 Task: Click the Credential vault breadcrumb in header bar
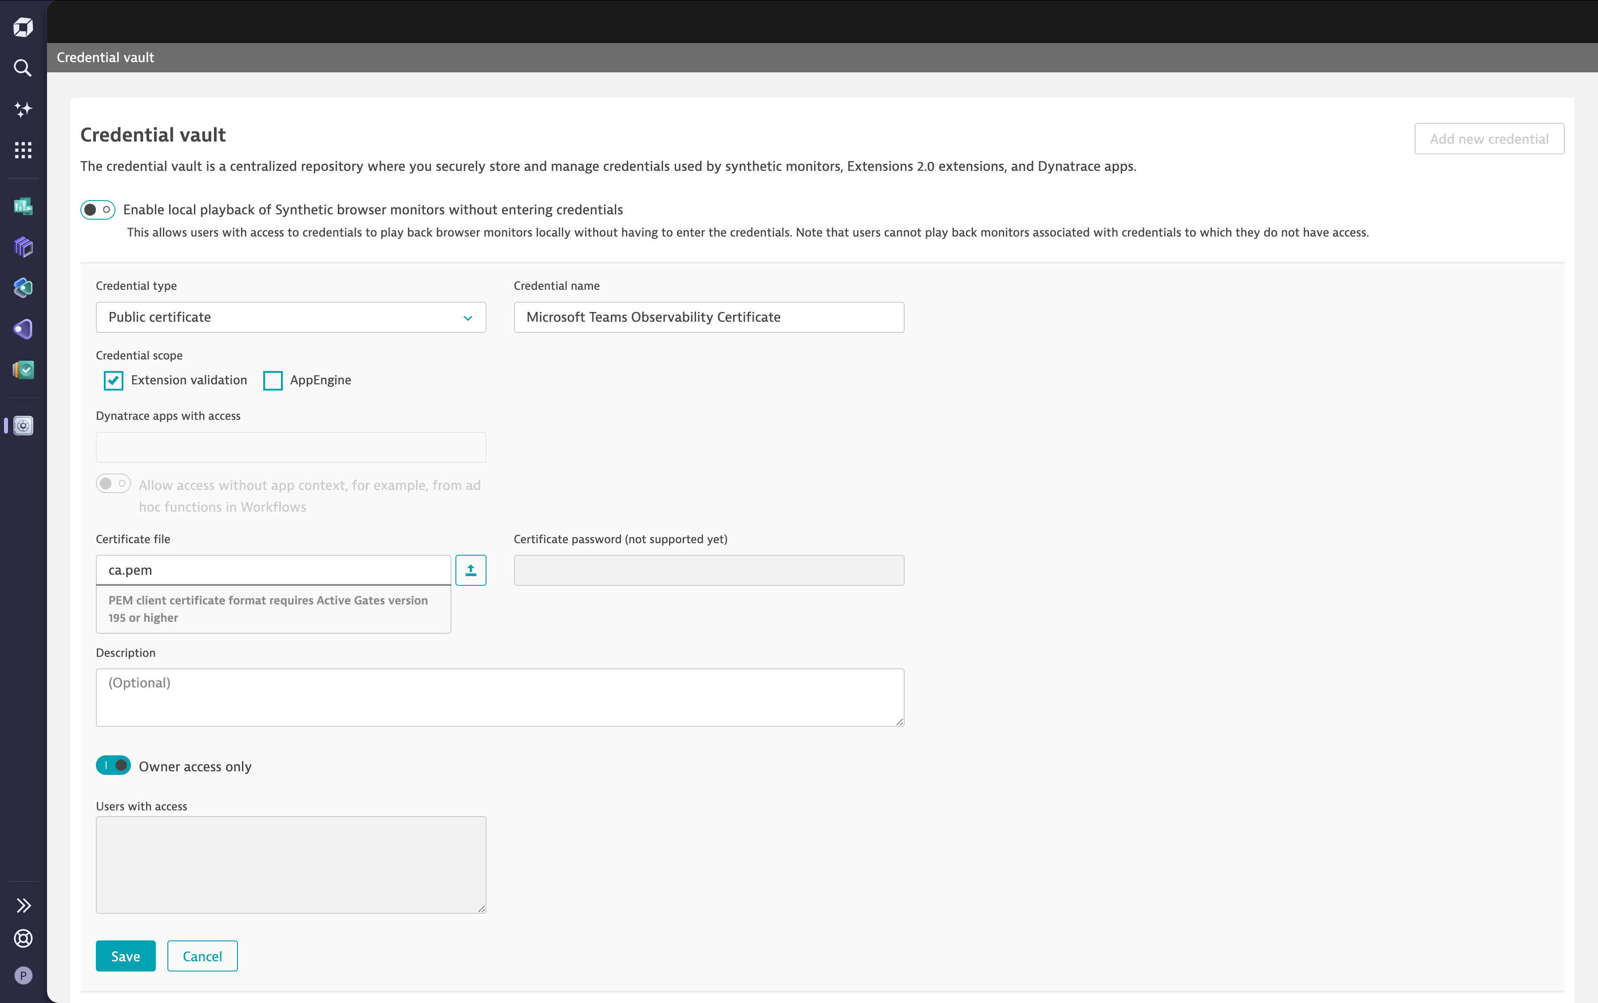point(106,58)
